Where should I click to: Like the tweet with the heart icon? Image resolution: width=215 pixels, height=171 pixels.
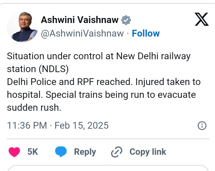(x=14, y=152)
